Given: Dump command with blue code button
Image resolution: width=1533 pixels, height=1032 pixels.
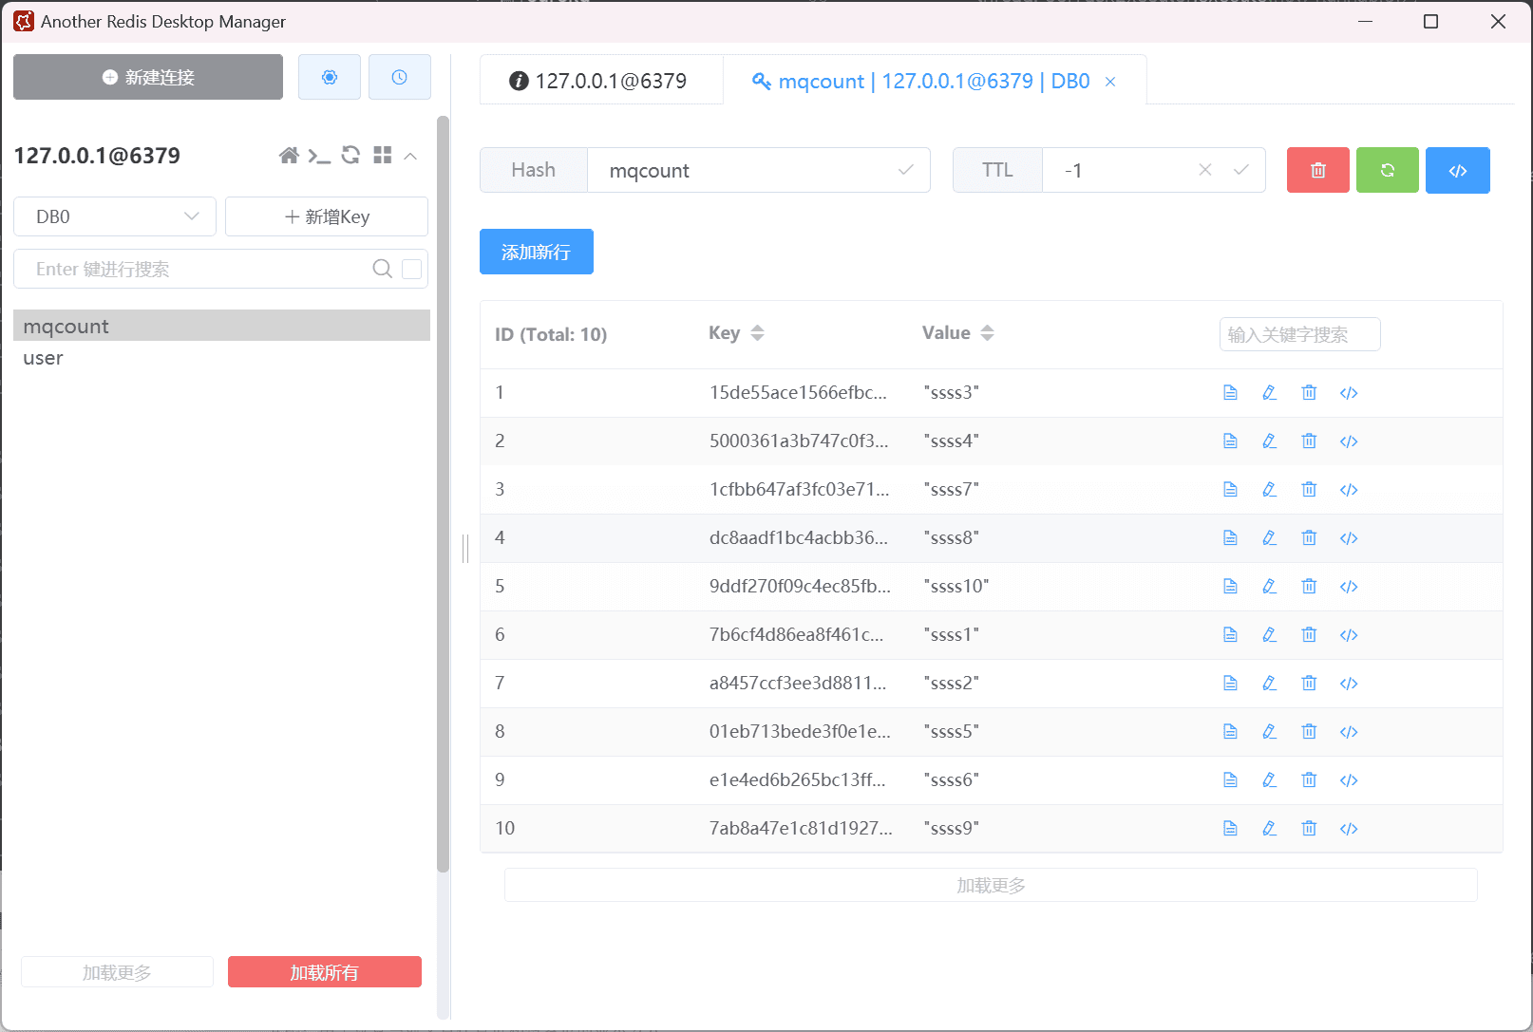Looking at the screenshot, I should (x=1458, y=170).
